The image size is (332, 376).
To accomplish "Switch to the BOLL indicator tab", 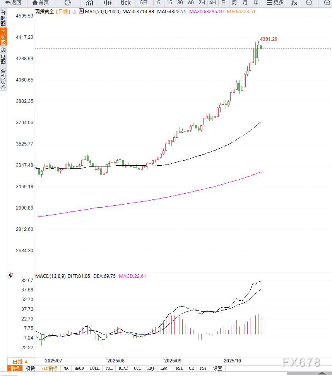I will pyautogui.click(x=94, y=368).
